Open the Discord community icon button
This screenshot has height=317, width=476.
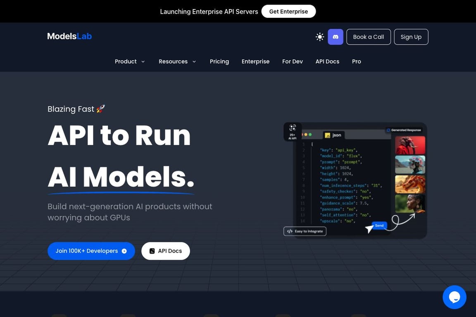coord(336,37)
